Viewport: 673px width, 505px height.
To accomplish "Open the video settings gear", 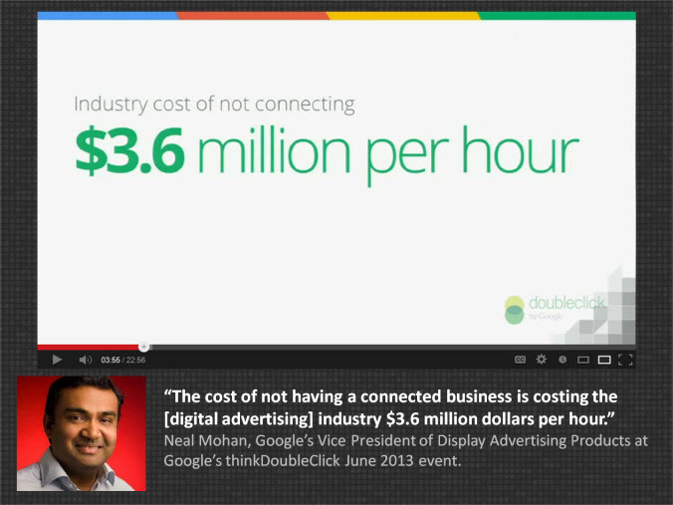I will click(x=542, y=360).
